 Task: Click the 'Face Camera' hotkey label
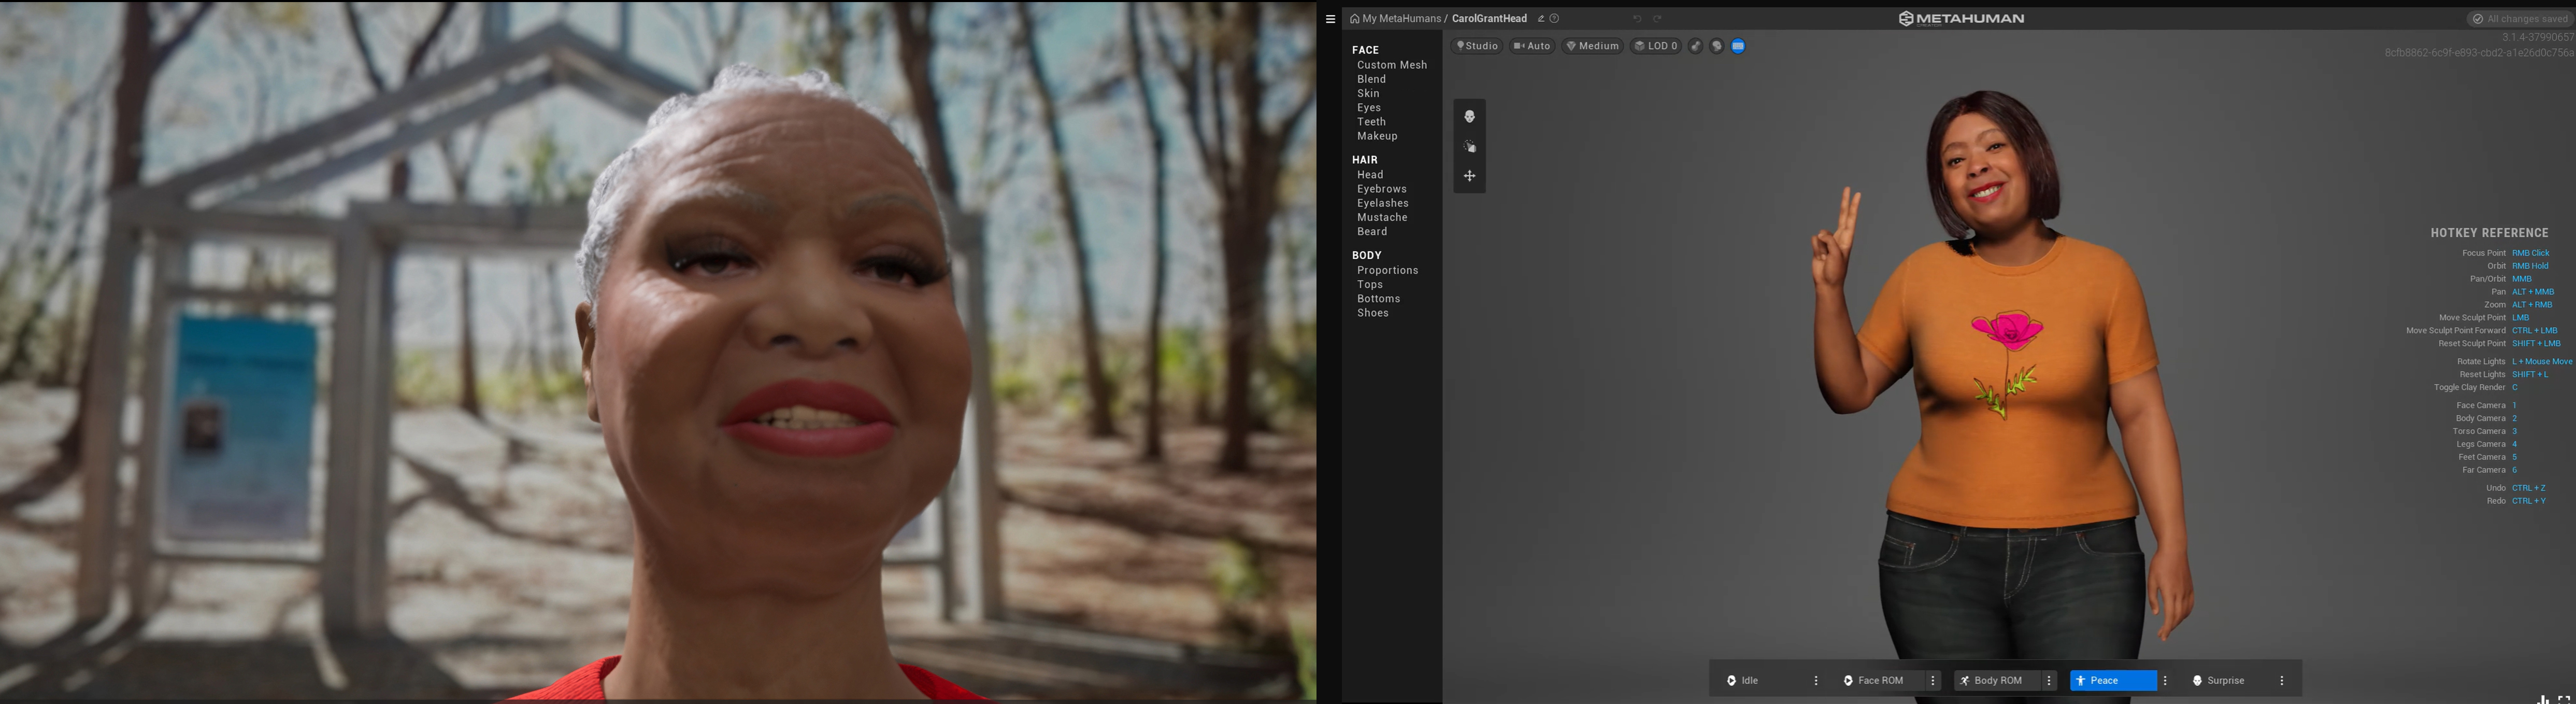(2481, 406)
